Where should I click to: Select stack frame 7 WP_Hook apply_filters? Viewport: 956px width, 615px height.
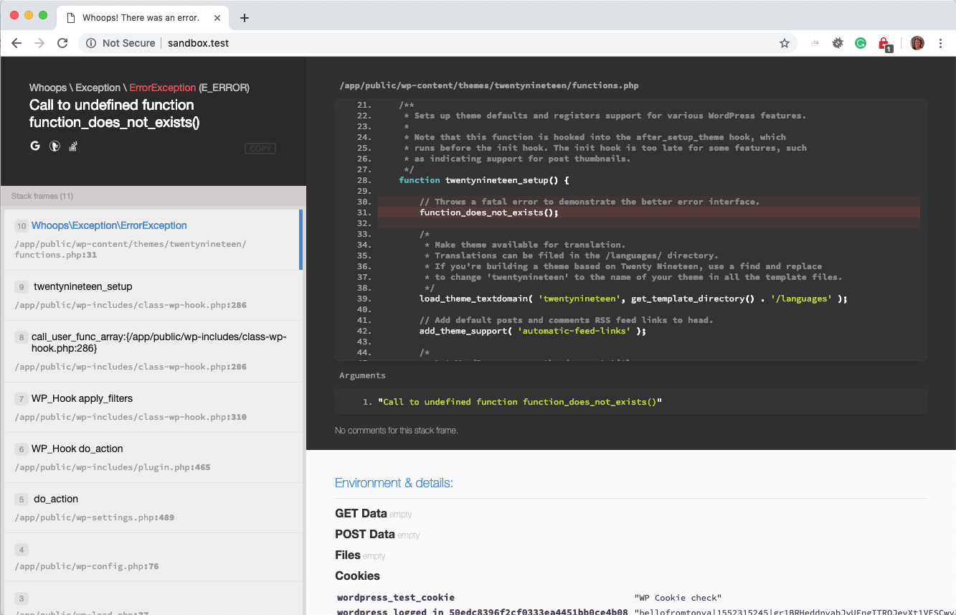click(152, 407)
